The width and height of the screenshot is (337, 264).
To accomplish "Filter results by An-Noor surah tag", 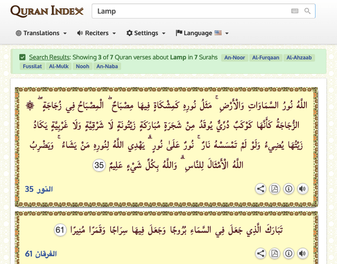I will point(234,57).
